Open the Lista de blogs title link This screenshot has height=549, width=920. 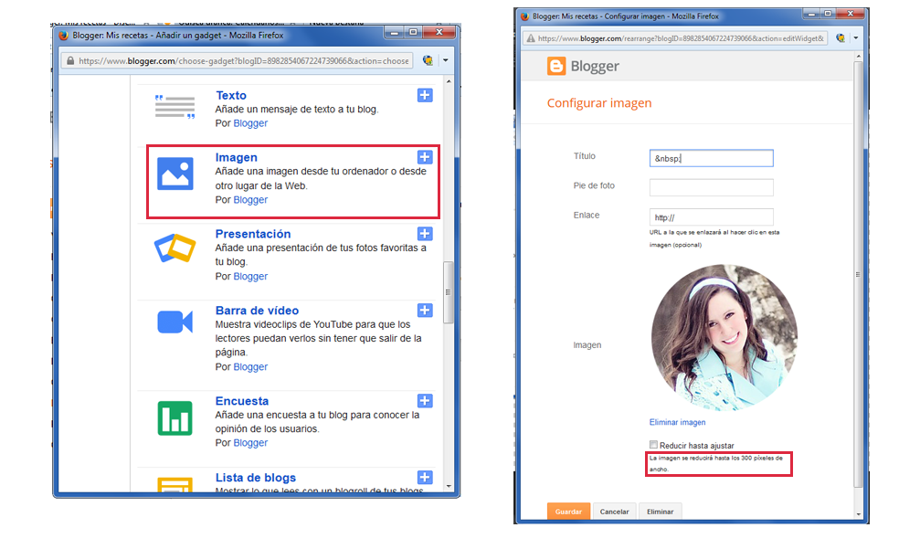[255, 478]
